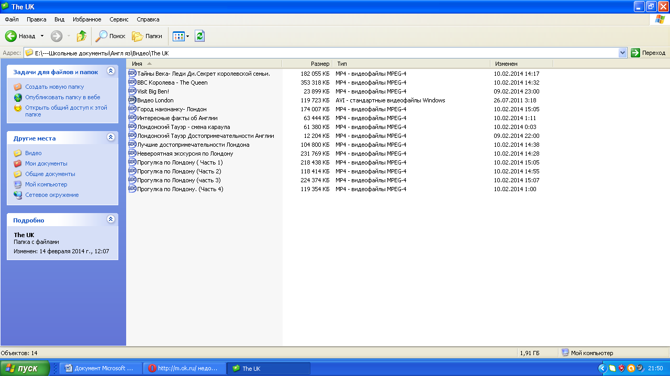Toggle the Папки folders pane button
The height and width of the screenshot is (376, 670).
tap(147, 36)
